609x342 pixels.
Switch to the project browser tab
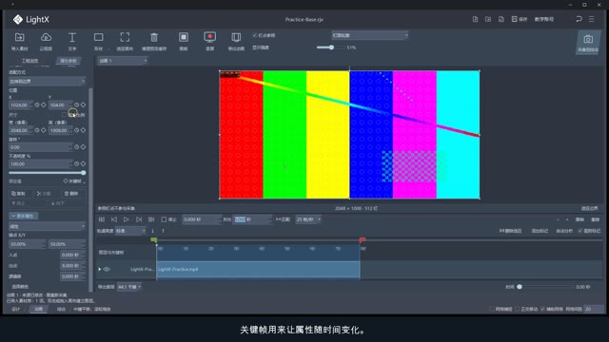coord(29,61)
